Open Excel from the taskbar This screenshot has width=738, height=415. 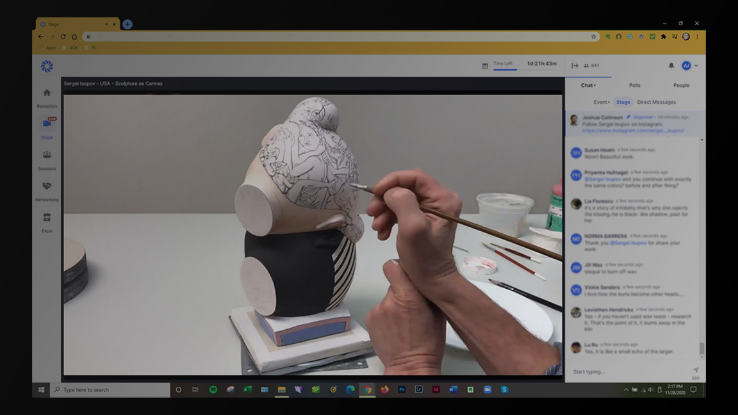tap(247, 389)
